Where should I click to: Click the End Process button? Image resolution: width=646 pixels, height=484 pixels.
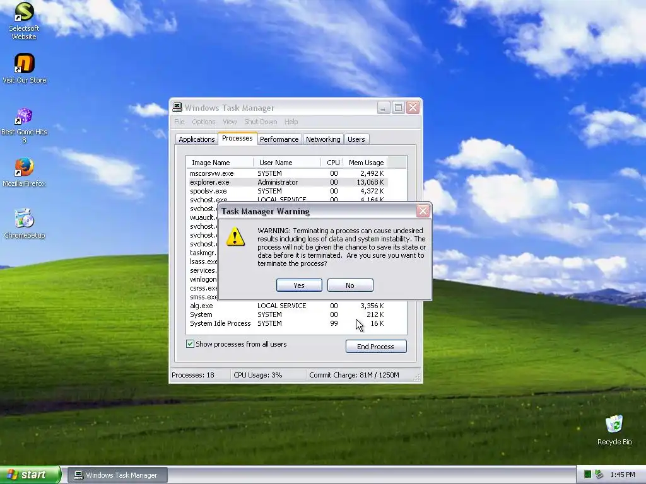coord(376,347)
